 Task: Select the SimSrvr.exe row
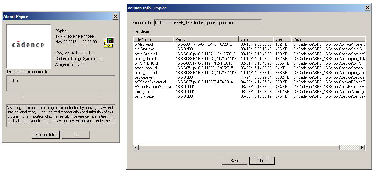(x=249, y=96)
